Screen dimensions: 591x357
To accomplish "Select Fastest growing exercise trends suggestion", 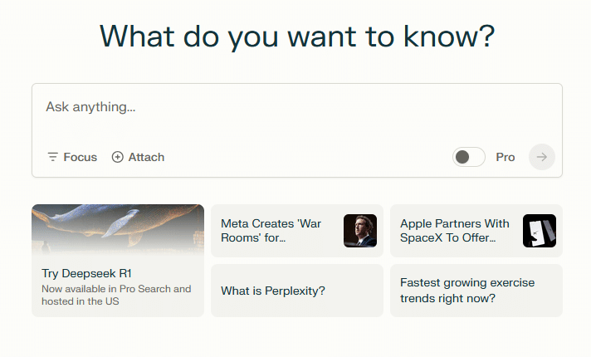I will [x=467, y=290].
